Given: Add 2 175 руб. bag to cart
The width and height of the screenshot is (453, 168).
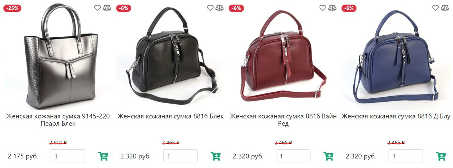Looking at the screenshot, I should click(x=103, y=156).
